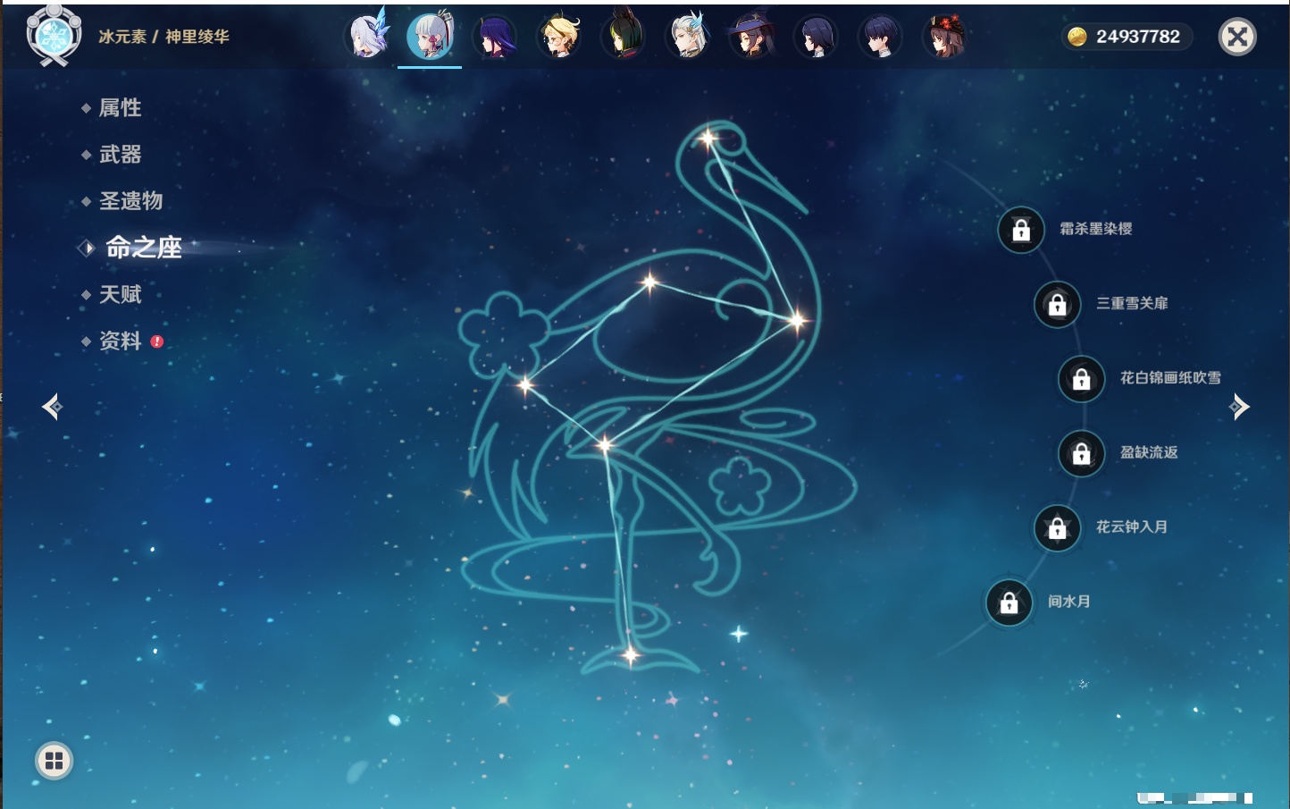Go to previous character with left arrow
Viewport: 1290px width, 809px height.
point(52,408)
